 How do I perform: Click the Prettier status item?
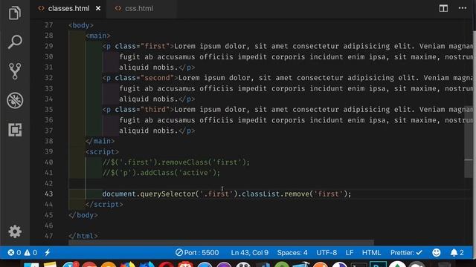point(406,252)
